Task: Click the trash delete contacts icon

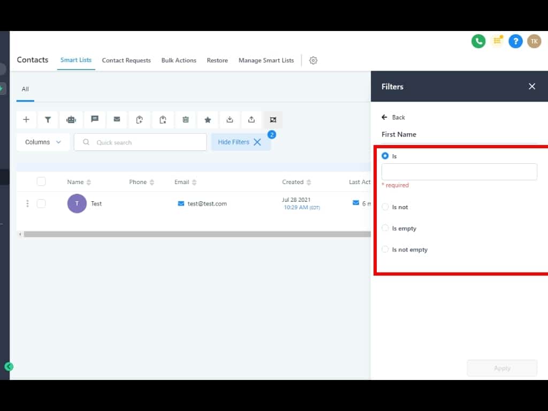Action: 186,120
